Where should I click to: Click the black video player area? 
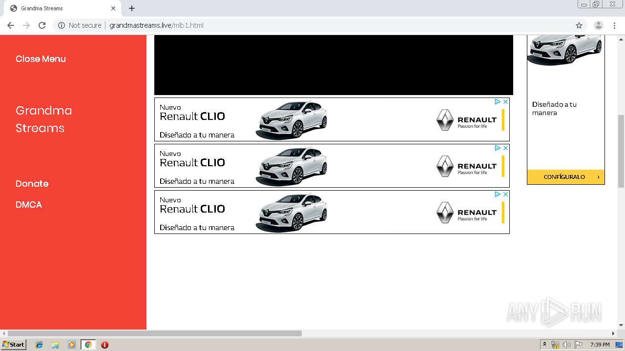coord(333,65)
